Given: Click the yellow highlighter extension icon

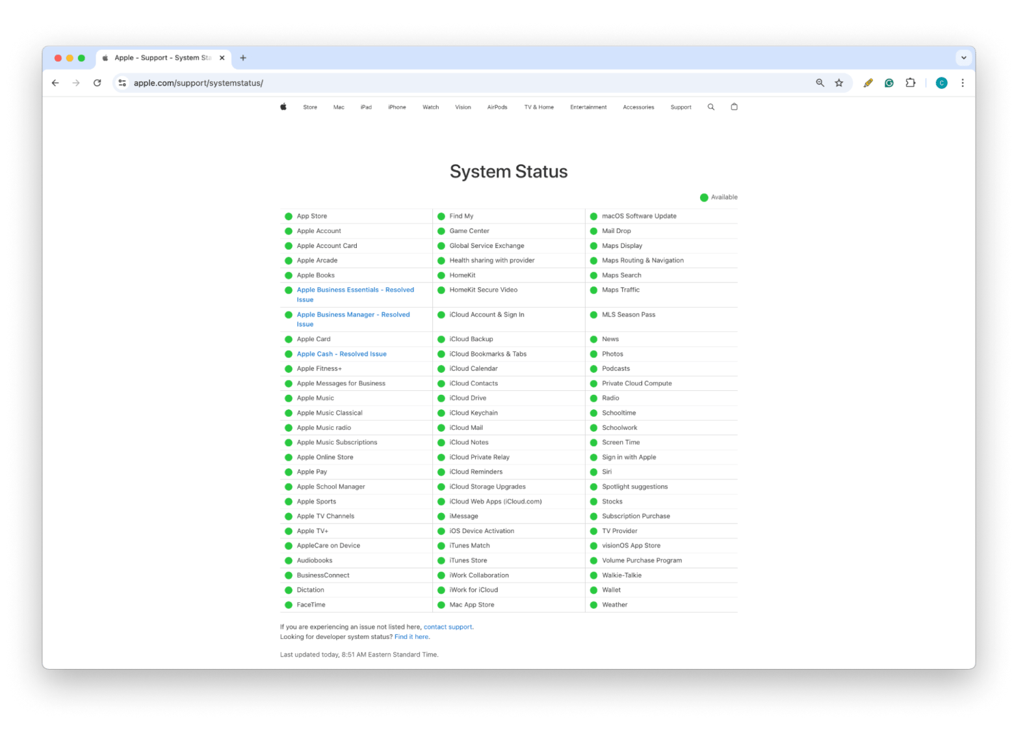Looking at the screenshot, I should (868, 83).
